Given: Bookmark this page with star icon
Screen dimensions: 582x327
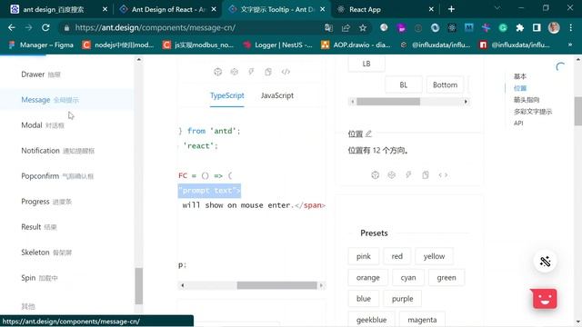Looking at the screenshot, I should click(363, 28).
